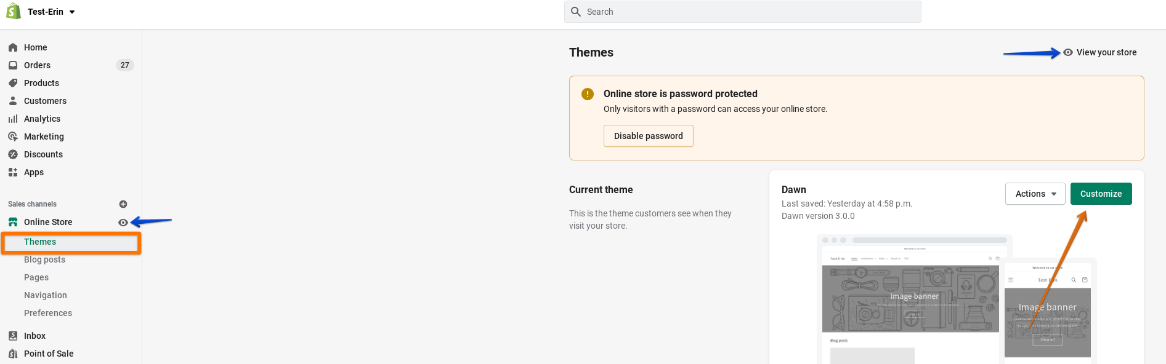Open the Marketing section
The width and height of the screenshot is (1166, 364).
[x=44, y=136]
